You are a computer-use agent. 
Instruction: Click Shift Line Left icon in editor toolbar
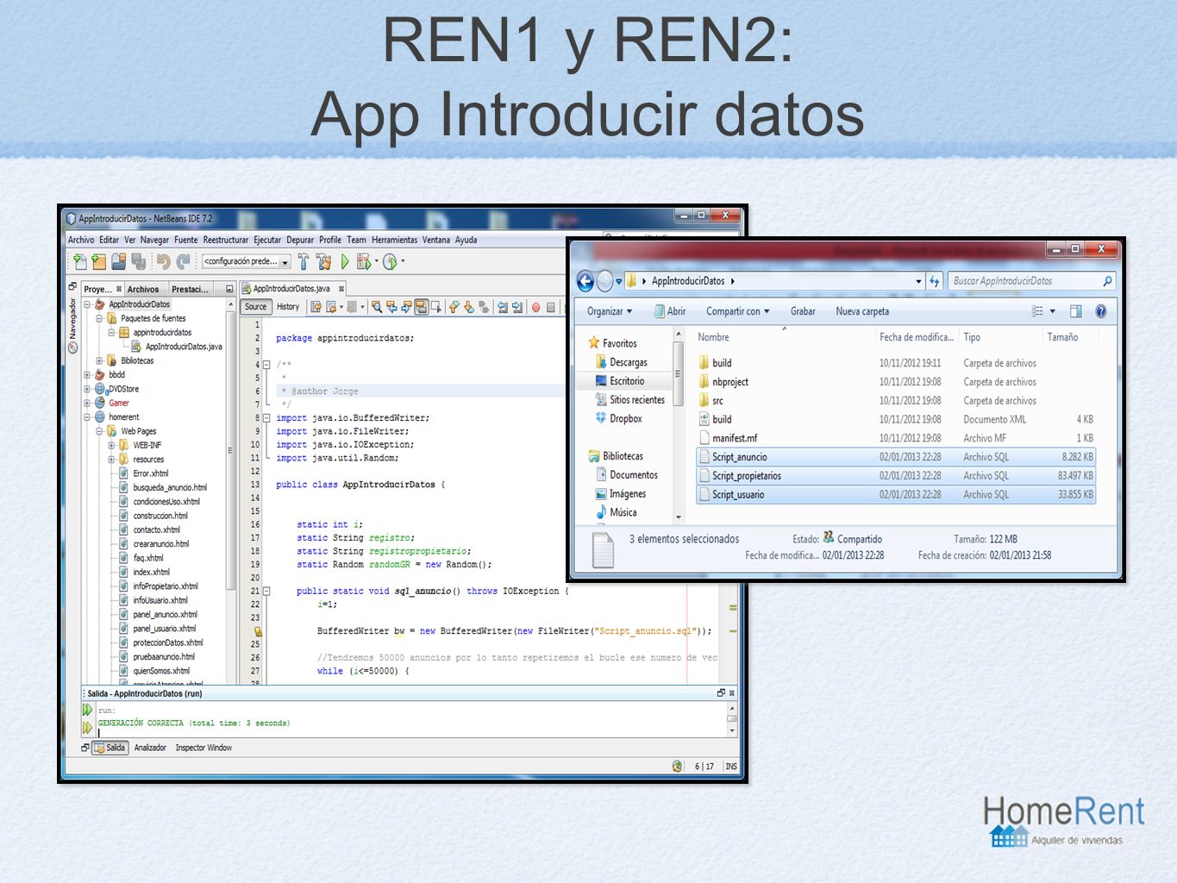503,307
